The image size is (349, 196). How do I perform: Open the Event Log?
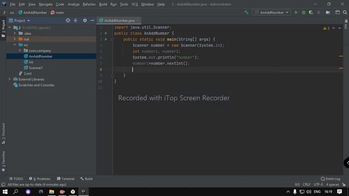[330, 179]
